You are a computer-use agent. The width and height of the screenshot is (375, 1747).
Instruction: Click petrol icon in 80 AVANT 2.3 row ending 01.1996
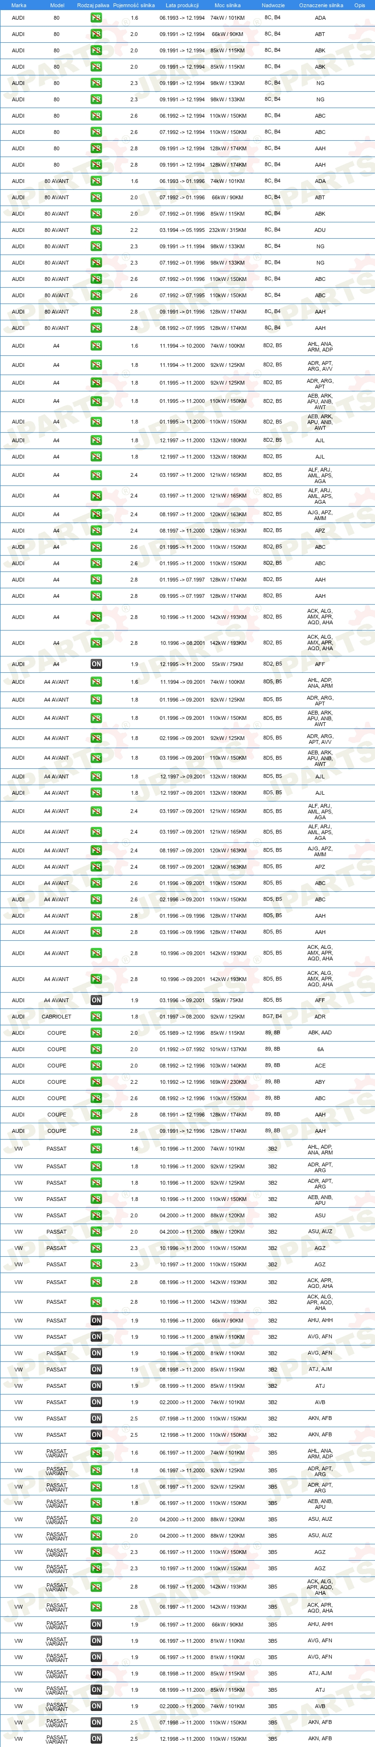(96, 263)
